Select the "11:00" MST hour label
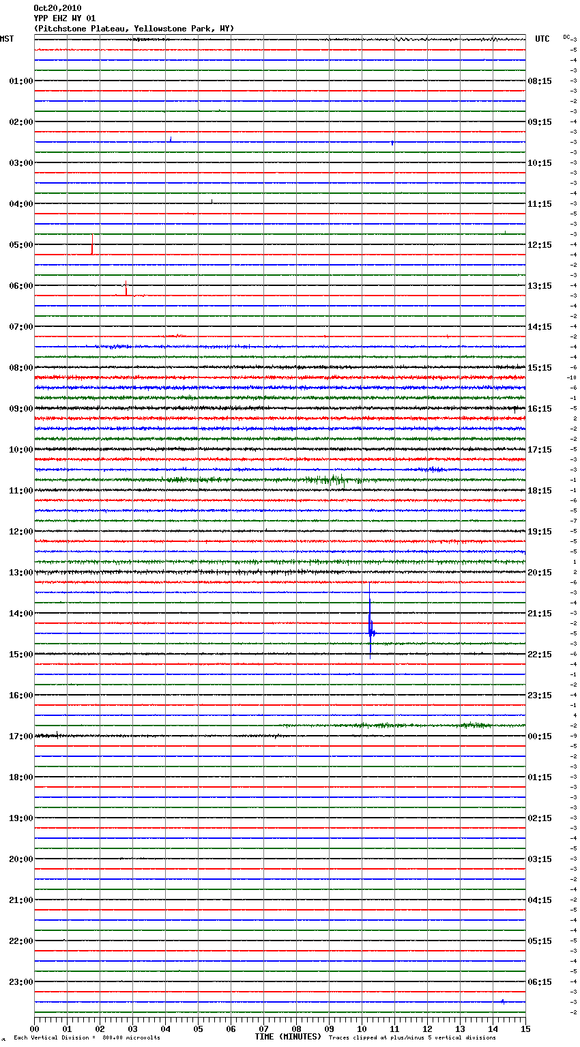 [21, 491]
